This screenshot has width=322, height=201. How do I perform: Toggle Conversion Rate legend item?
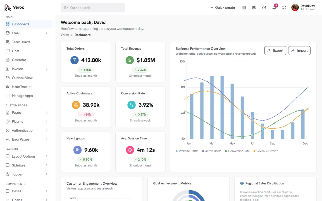[237, 151]
